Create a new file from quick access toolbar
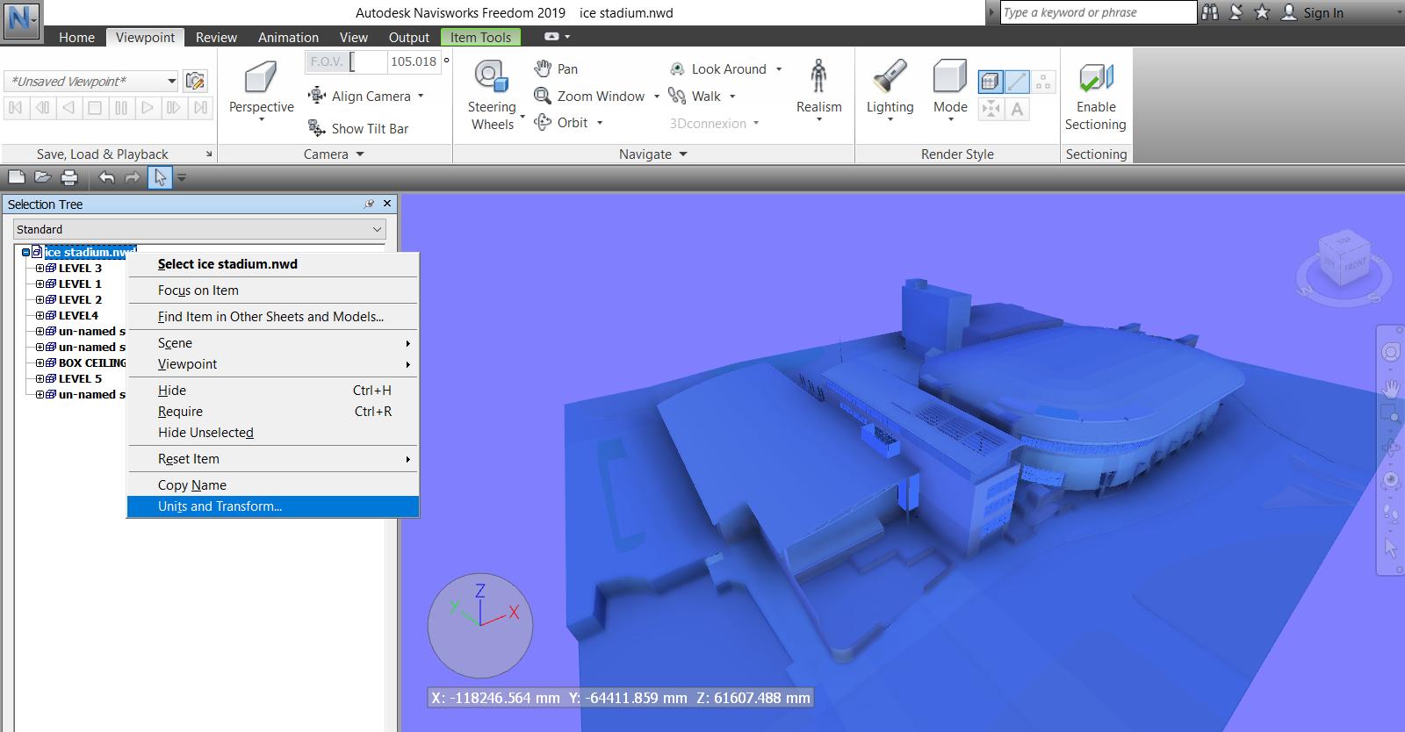Viewport: 1405px width, 732px height. click(x=16, y=177)
